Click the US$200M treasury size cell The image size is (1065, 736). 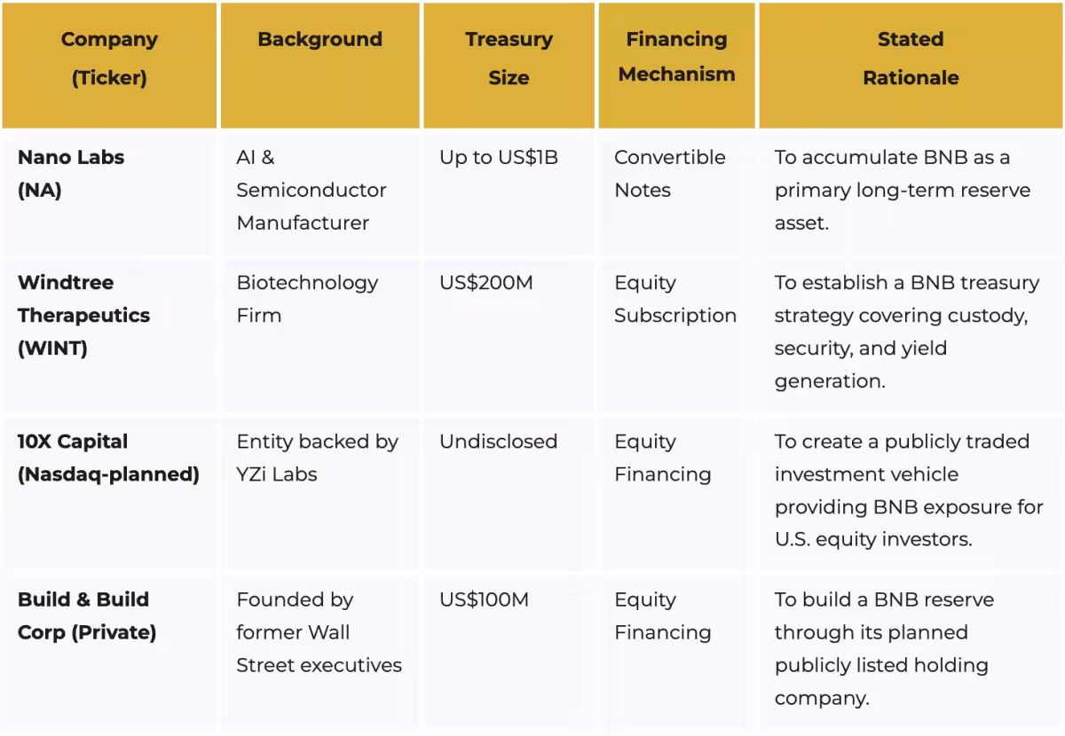[486, 283]
